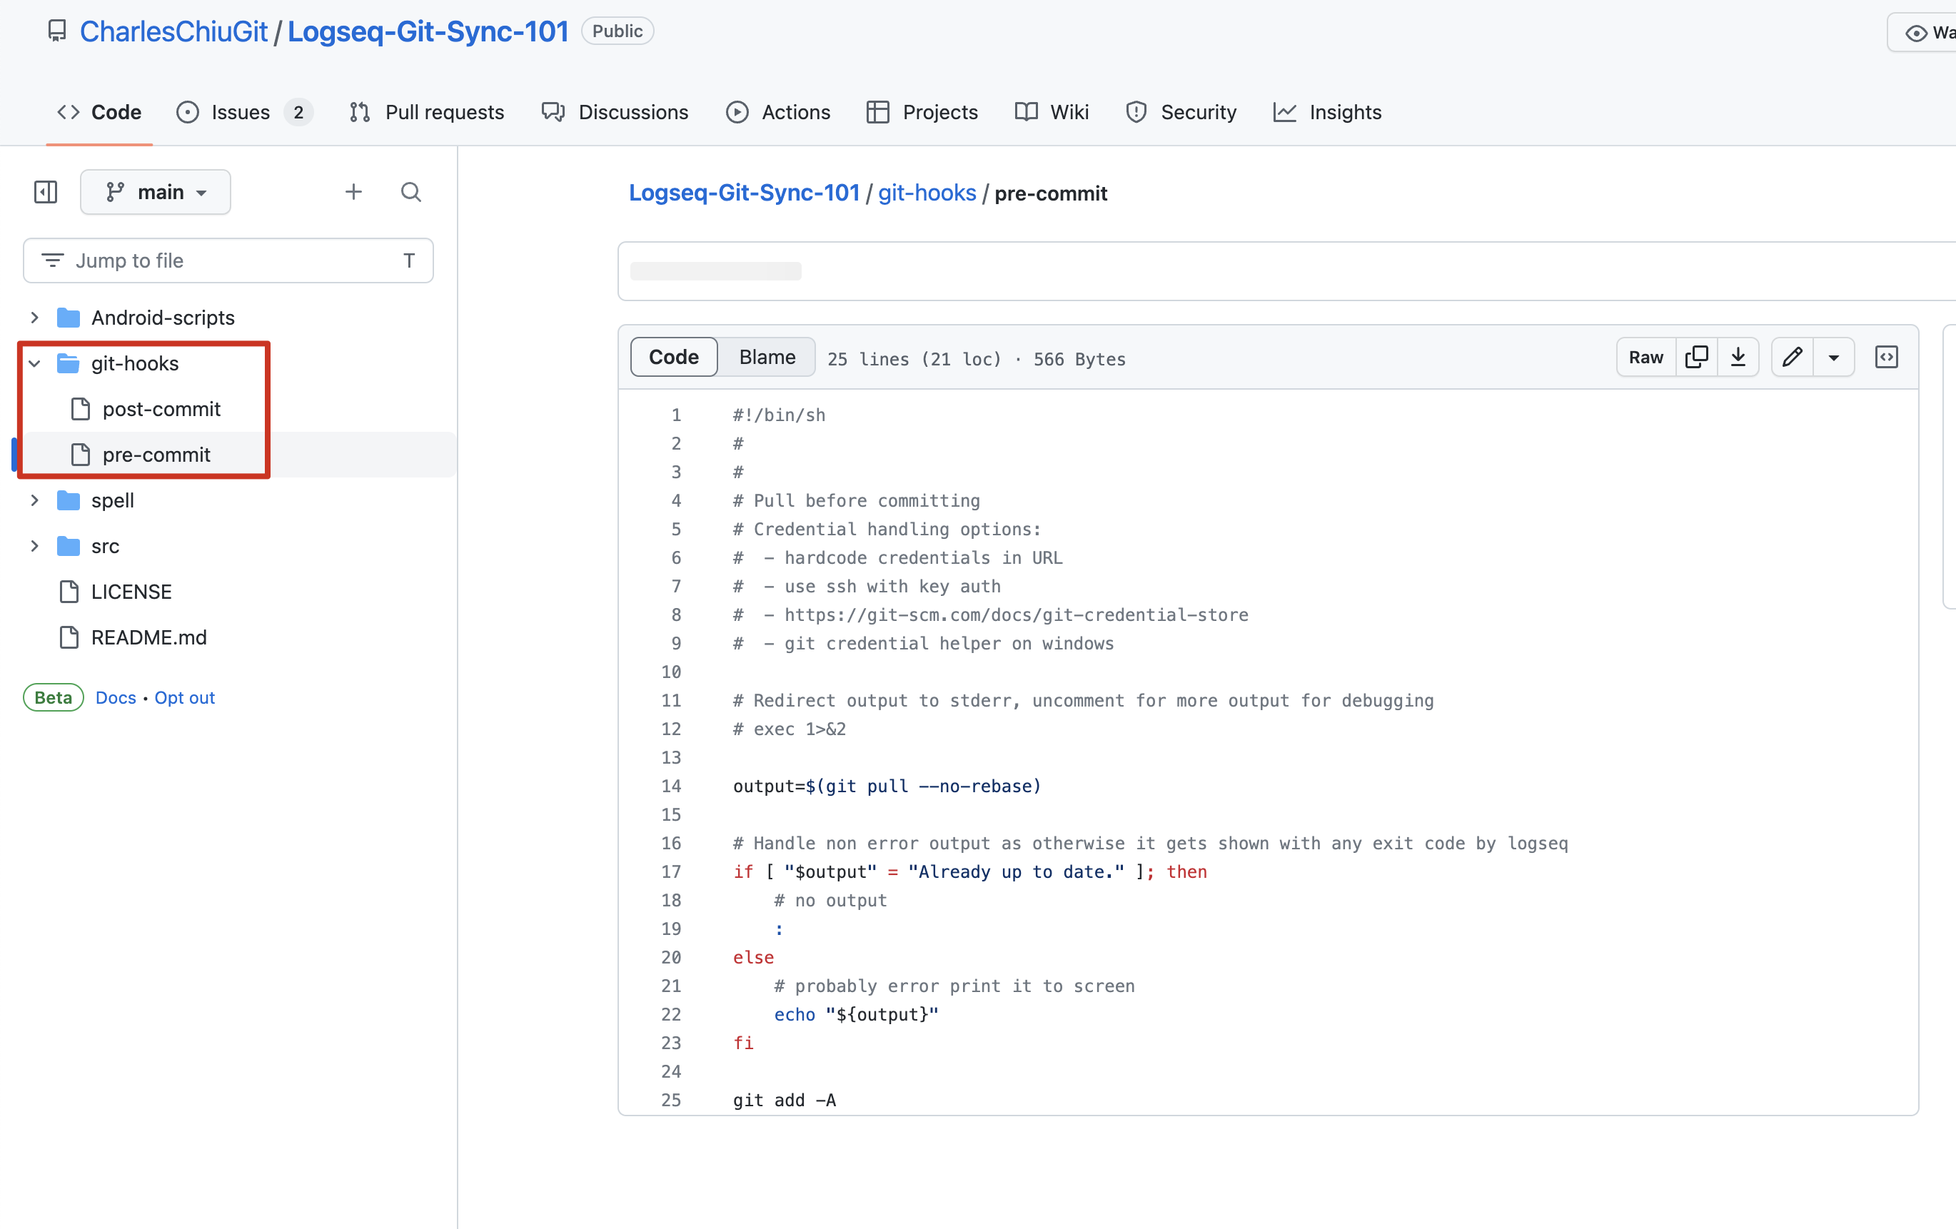Switch to the Actions tab
Image resolution: width=1956 pixels, height=1229 pixels.
[x=777, y=112]
